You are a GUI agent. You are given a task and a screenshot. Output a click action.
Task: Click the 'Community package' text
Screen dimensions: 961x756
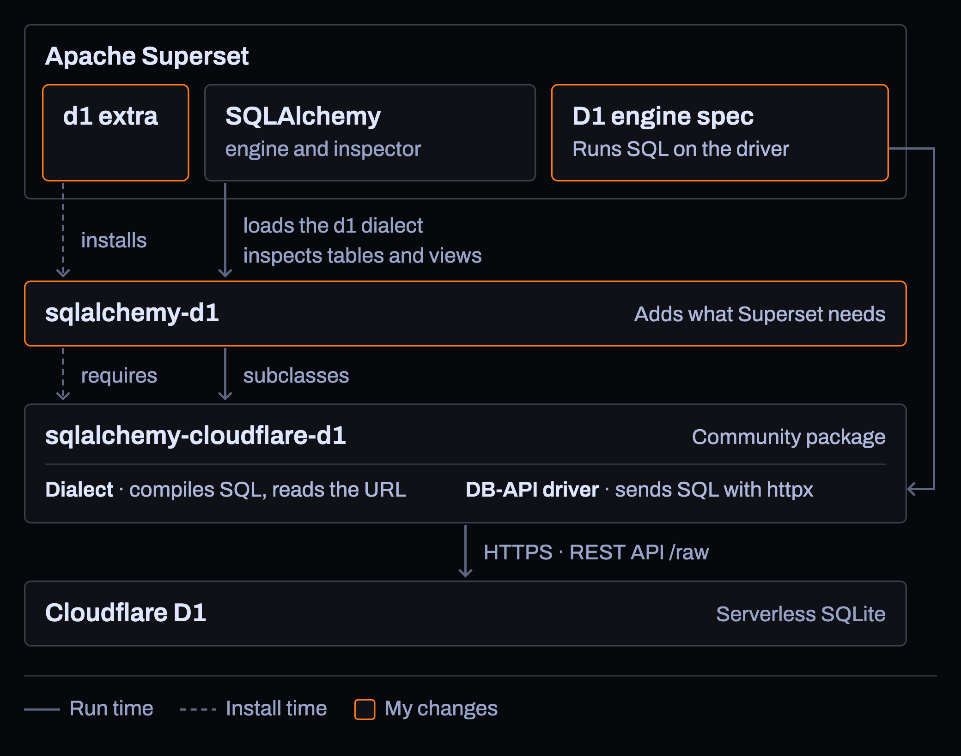pyautogui.click(x=789, y=437)
